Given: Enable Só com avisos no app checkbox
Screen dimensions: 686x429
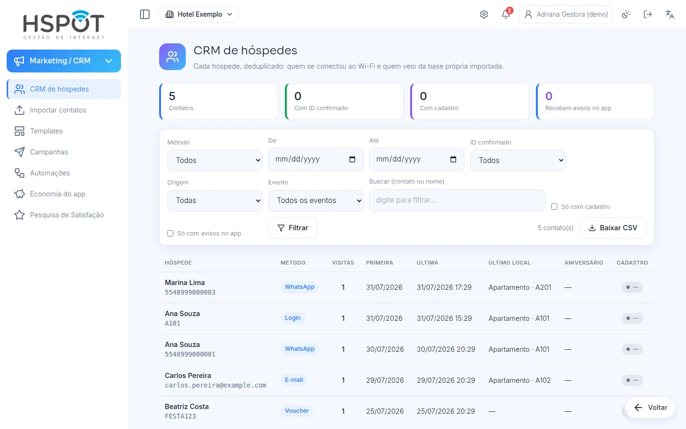Looking at the screenshot, I should pos(170,233).
